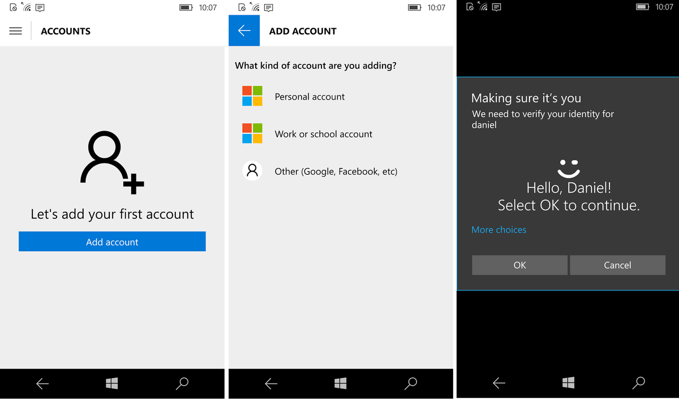Click the message notification icon in status bar
The image size is (679, 399).
[x=38, y=7]
